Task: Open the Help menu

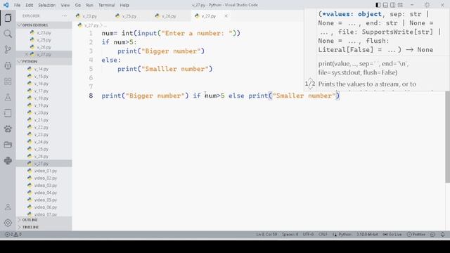Action: pos(124,5)
